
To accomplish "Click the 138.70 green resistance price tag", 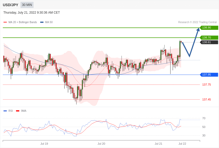I will 209,38.
